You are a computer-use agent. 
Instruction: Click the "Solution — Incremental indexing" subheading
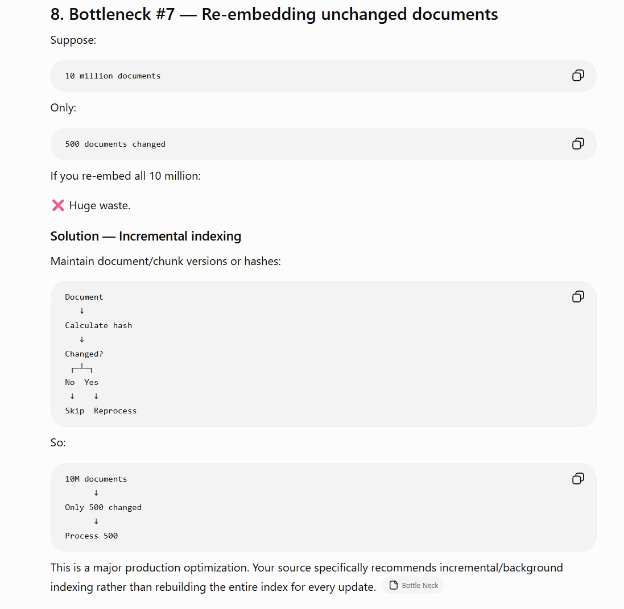(146, 237)
